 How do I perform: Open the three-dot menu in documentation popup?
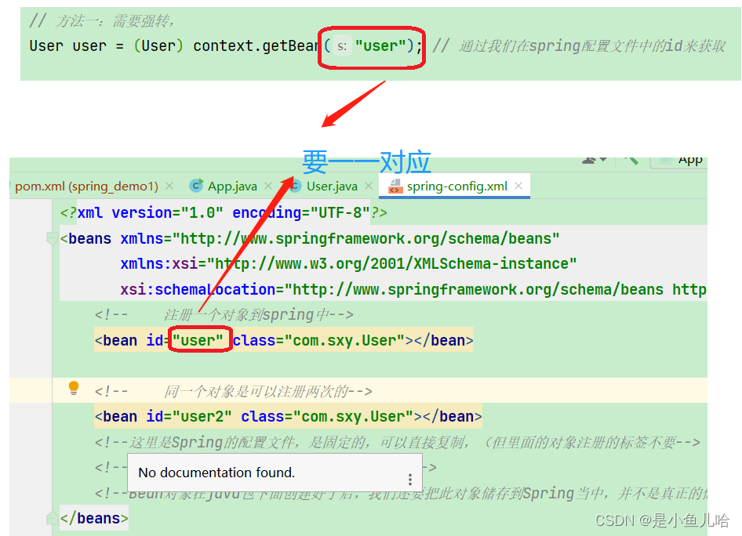[x=409, y=480]
